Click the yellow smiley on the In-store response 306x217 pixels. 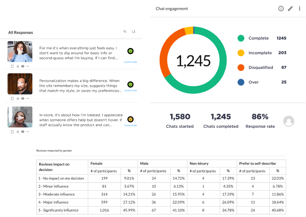pyautogui.click(x=130, y=119)
